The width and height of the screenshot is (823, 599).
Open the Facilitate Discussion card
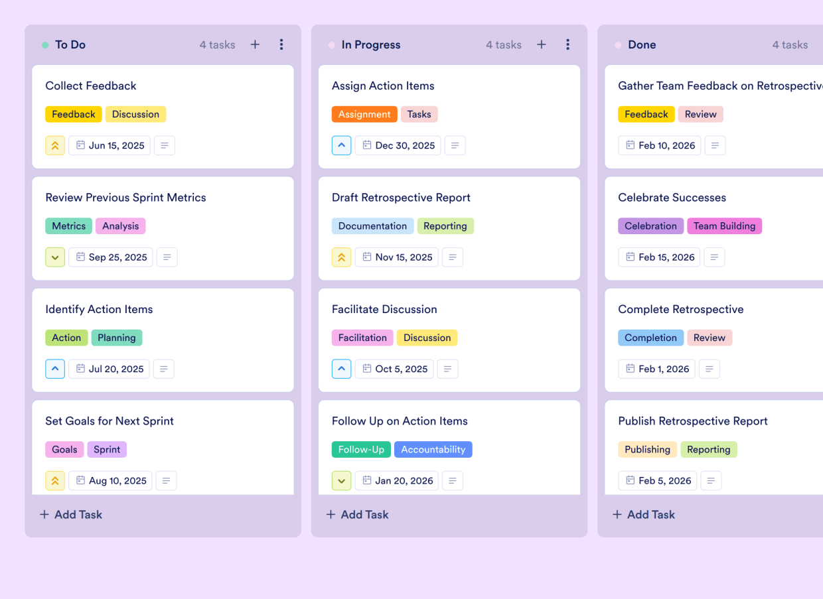(x=384, y=309)
